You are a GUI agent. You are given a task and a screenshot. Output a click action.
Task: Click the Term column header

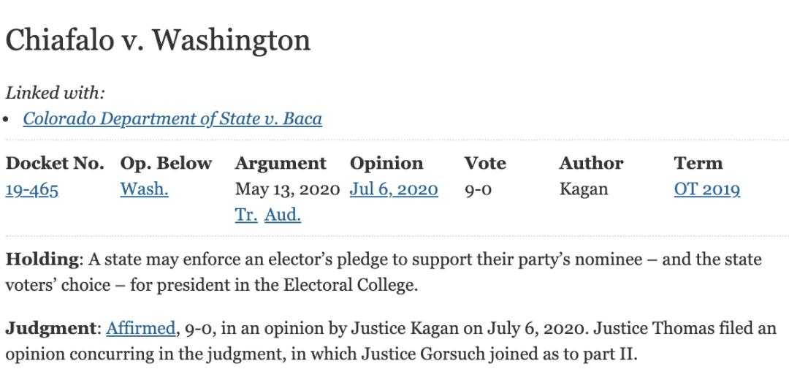[x=698, y=163]
